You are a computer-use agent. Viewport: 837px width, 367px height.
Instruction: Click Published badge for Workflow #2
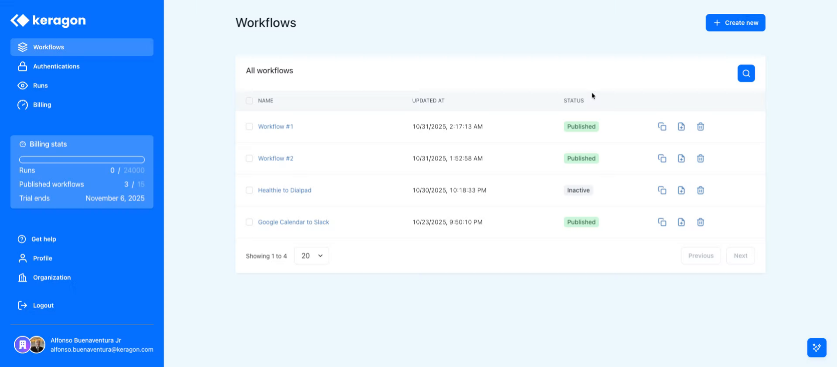[581, 158]
